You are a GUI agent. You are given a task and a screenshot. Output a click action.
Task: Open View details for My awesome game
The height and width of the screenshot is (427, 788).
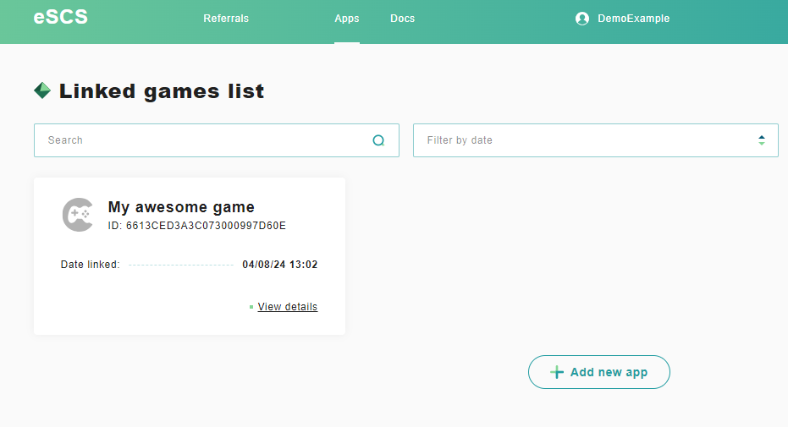(x=287, y=307)
